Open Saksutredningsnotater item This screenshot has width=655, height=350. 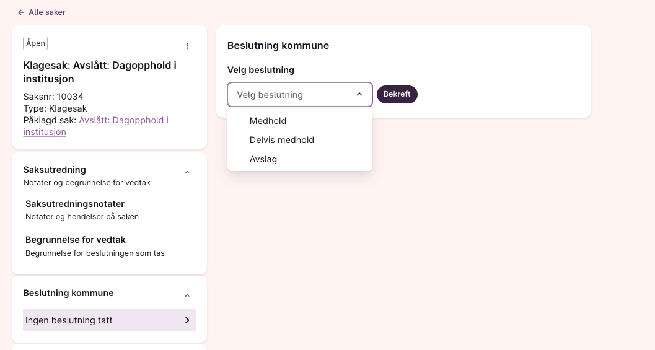coord(75,204)
